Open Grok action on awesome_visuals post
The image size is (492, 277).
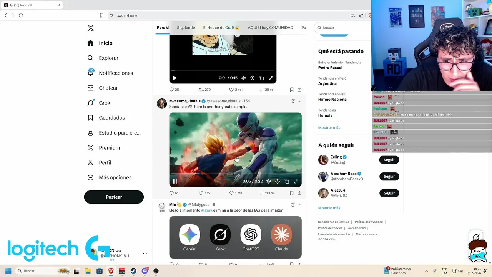click(x=293, y=101)
